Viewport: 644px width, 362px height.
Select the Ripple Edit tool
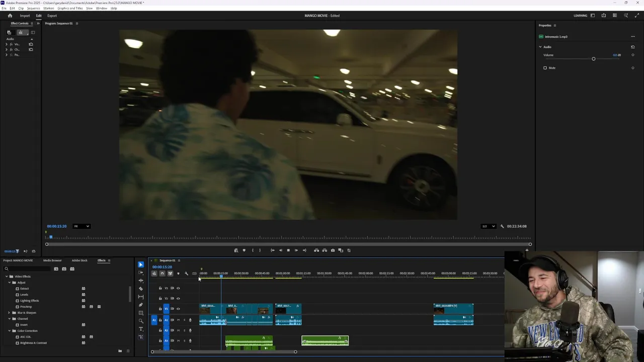(141, 281)
